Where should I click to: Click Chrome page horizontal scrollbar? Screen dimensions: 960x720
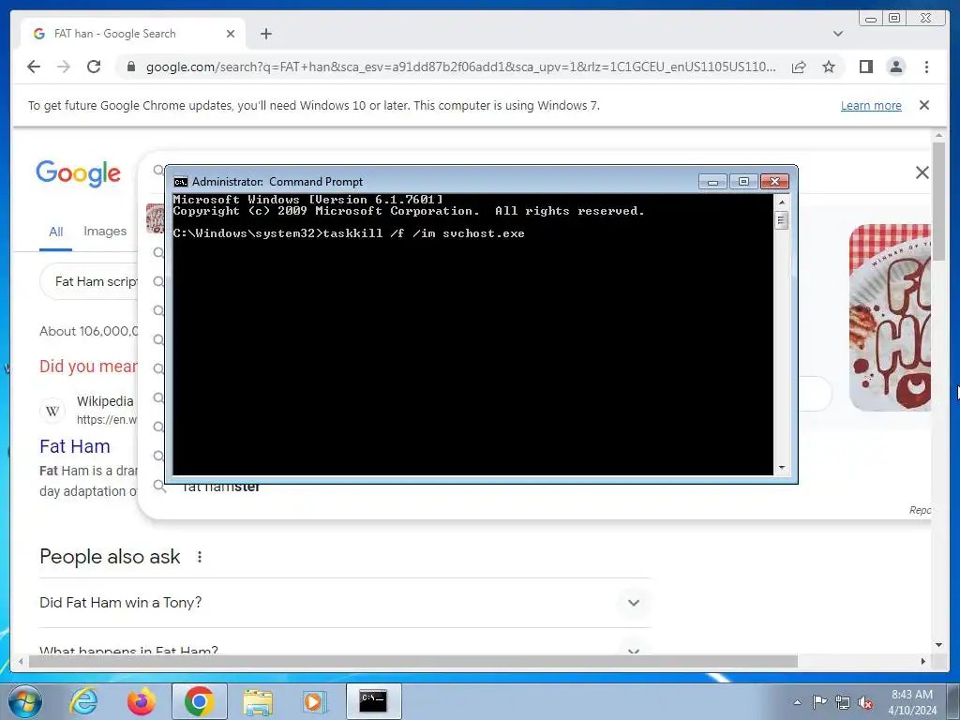pyautogui.click(x=413, y=661)
